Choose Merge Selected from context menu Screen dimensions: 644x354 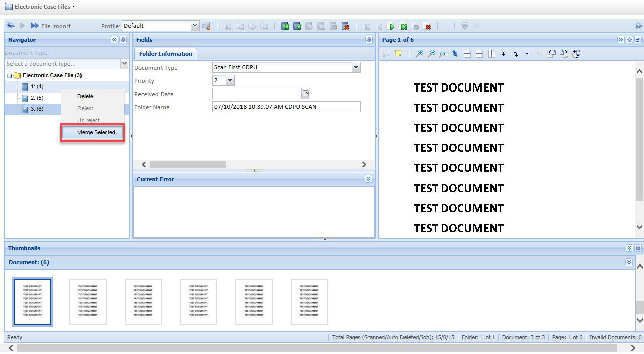point(96,133)
